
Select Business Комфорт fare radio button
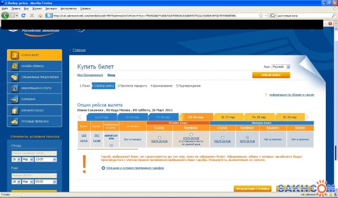tap(191, 135)
